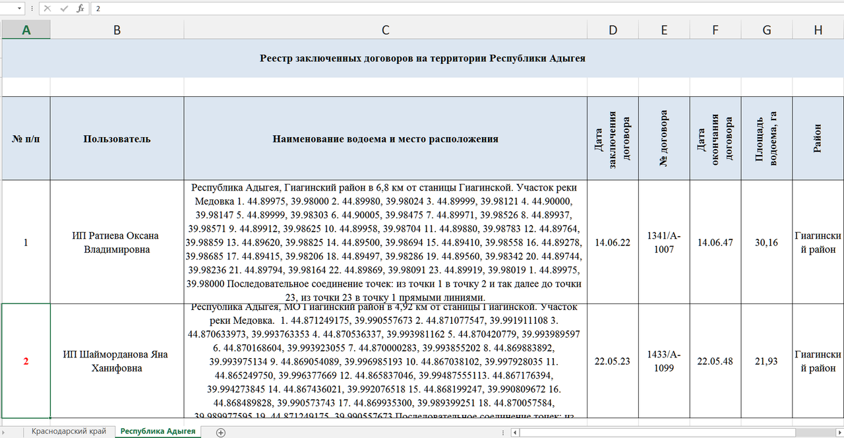Click the 'Пользователь' header cell

click(x=117, y=139)
